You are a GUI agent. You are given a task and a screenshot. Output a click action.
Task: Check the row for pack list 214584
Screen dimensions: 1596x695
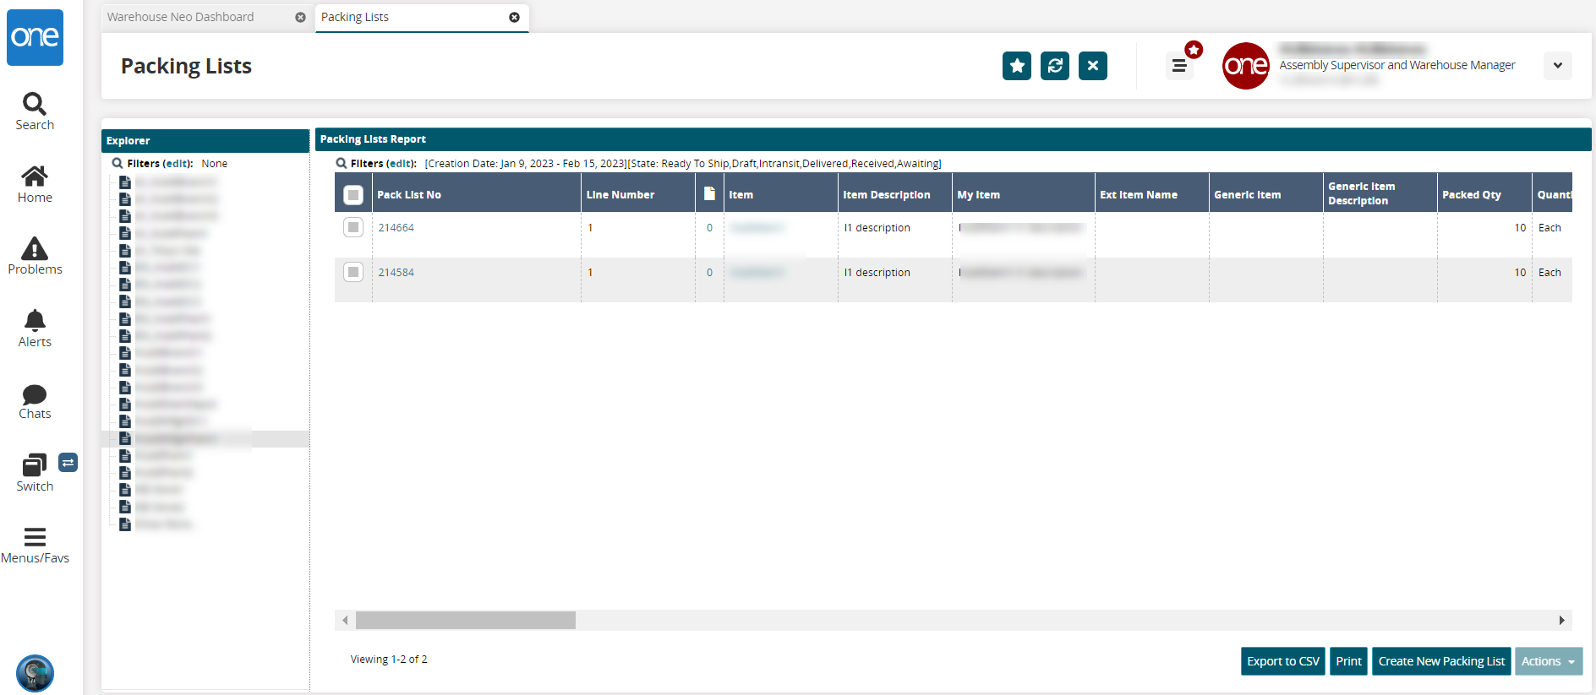(353, 272)
